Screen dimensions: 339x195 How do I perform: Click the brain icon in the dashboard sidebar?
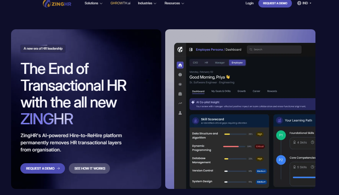coord(180,75)
